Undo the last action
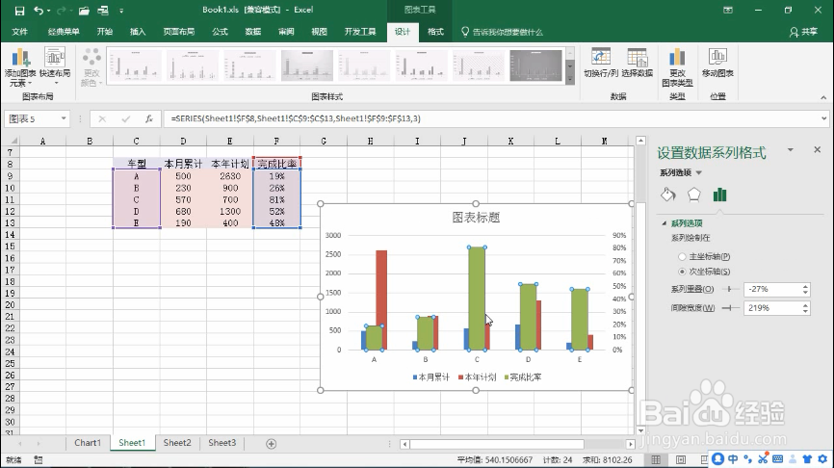Screen dimensions: 834x468 click(x=39, y=10)
